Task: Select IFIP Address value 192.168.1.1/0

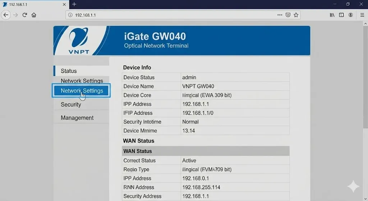Action: (198, 113)
